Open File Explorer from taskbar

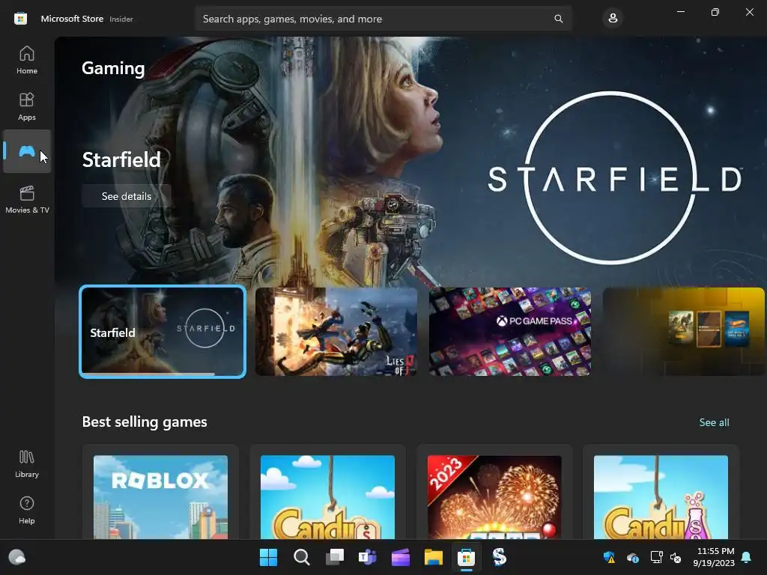point(434,557)
